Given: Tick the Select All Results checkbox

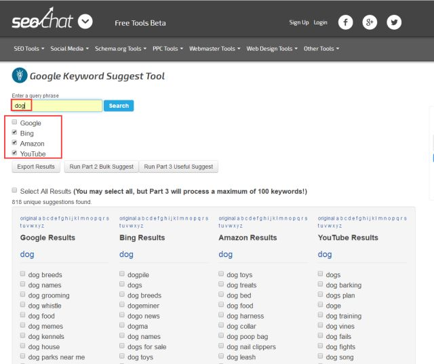Looking at the screenshot, I should click(x=14, y=190).
